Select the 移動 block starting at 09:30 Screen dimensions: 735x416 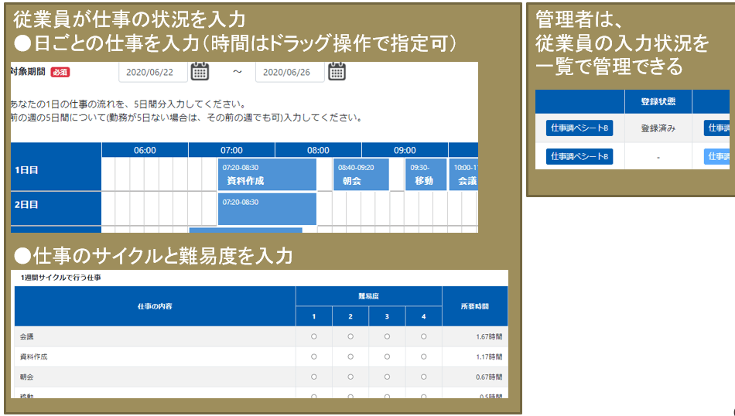pyautogui.click(x=426, y=175)
